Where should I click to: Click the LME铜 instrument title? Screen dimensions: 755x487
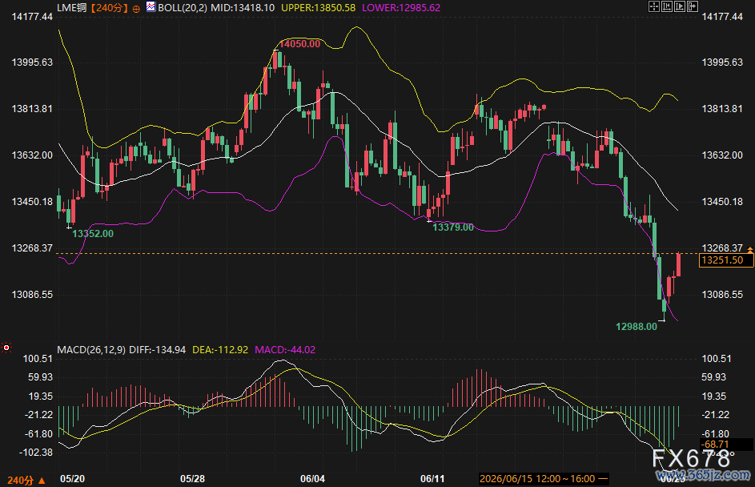[72, 8]
